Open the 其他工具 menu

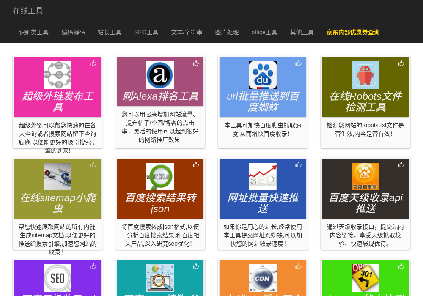click(x=302, y=33)
